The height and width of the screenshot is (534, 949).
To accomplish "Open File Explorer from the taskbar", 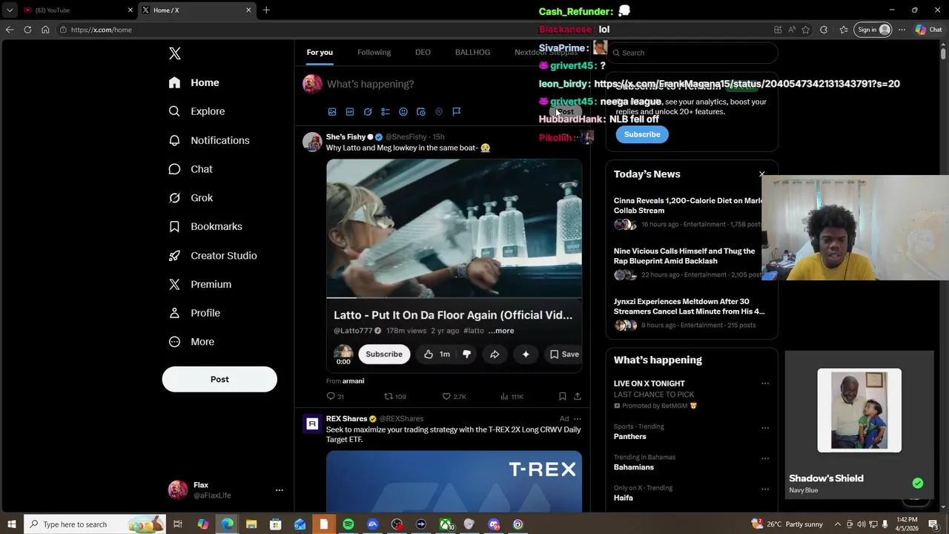I will click(x=251, y=524).
